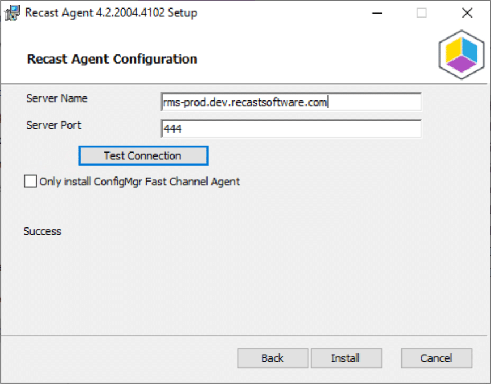Click the Recast cube logo

point(461,59)
